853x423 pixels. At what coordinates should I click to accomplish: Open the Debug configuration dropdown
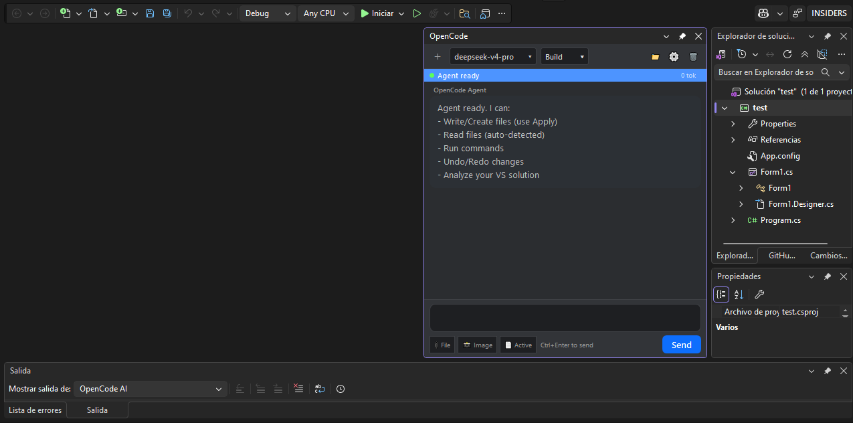click(x=268, y=13)
